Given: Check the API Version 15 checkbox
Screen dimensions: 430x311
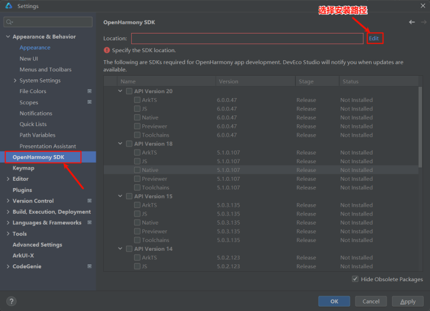Looking at the screenshot, I should pyautogui.click(x=129, y=196).
